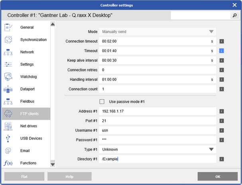Click the Synchronization arrows icon
242x185 pixels.
(x=8, y=39)
